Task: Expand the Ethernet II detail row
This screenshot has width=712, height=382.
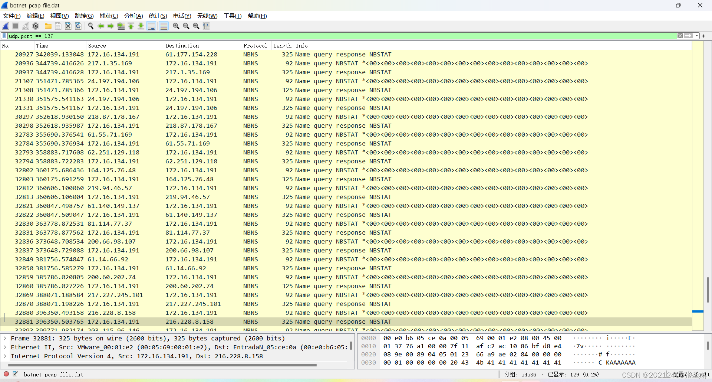Action: 5,347
